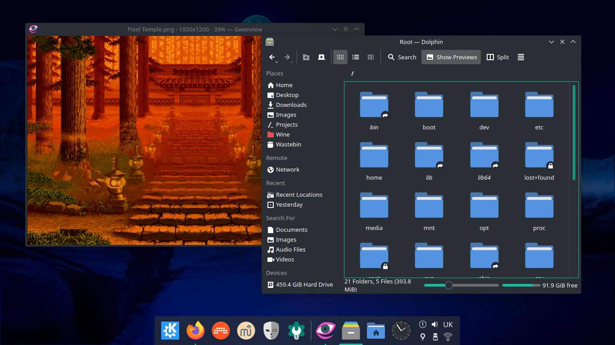Go back in Dolphin navigation

click(272, 57)
